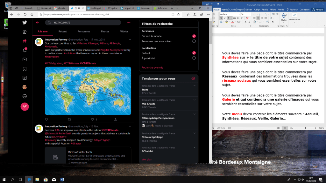
Task: Select 'À proximité' location filter
Action: pyautogui.click(x=194, y=58)
